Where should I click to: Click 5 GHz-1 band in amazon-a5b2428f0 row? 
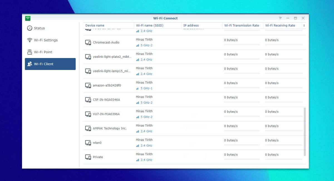pyautogui.click(x=146, y=89)
